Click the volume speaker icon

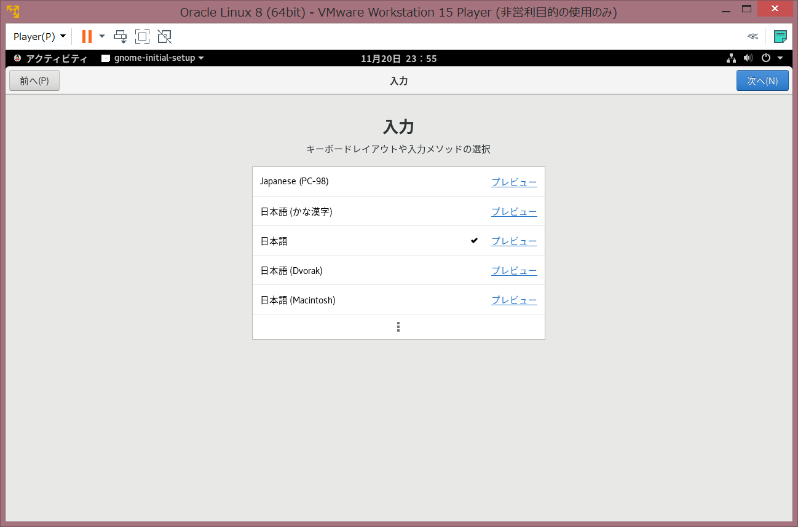click(748, 58)
